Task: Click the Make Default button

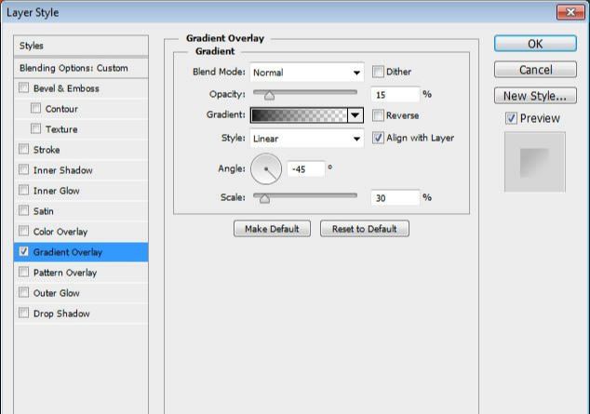Action: click(x=272, y=229)
